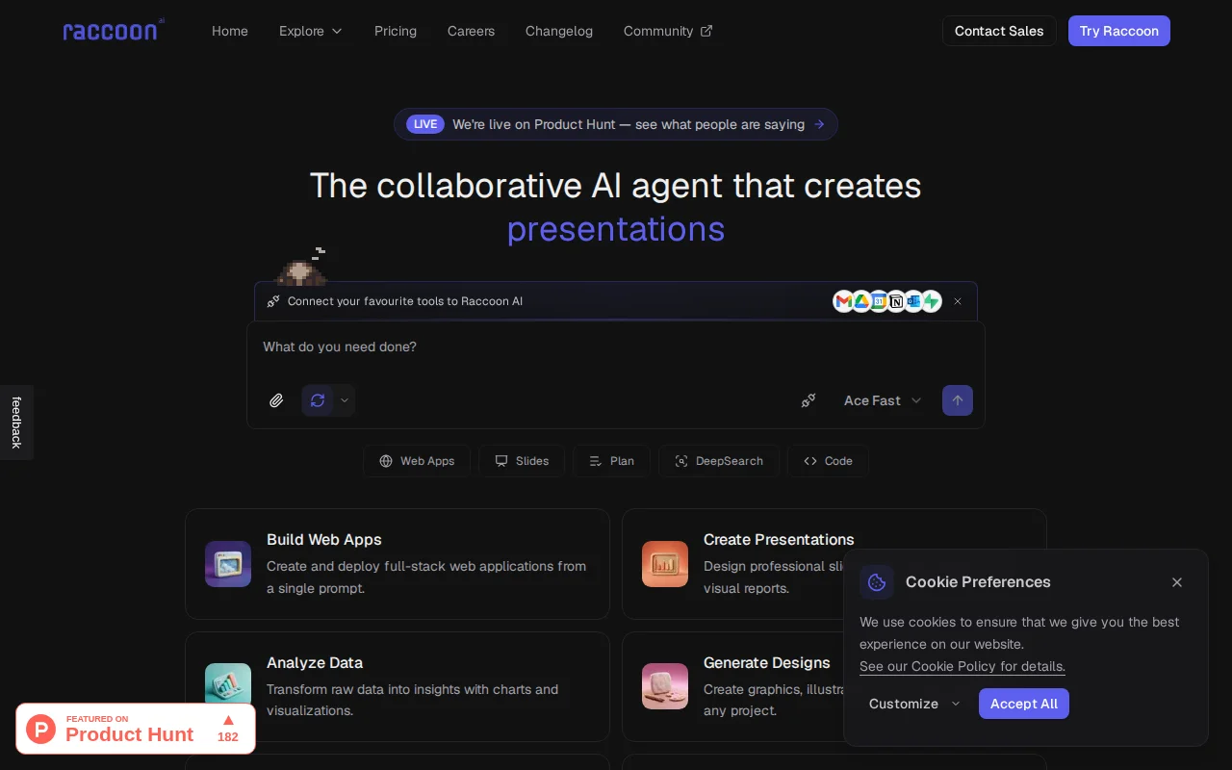Click the cookie icon in Cookie Preferences
The width and height of the screenshot is (1232, 770).
(x=877, y=582)
